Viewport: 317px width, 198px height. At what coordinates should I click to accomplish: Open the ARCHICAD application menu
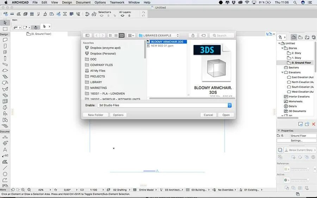(20, 2)
